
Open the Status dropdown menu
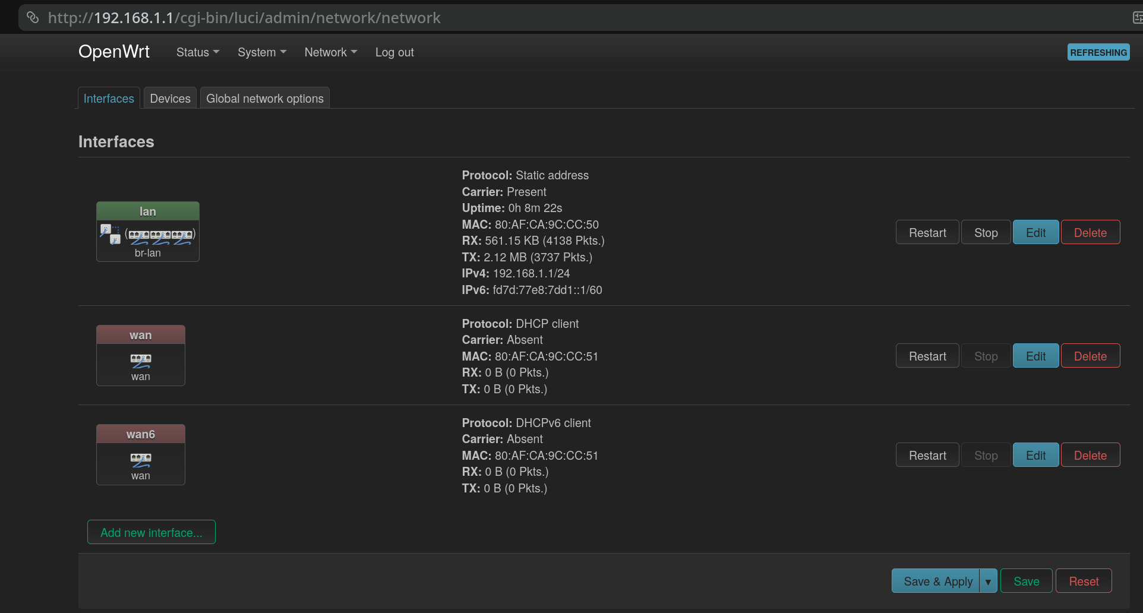click(198, 52)
